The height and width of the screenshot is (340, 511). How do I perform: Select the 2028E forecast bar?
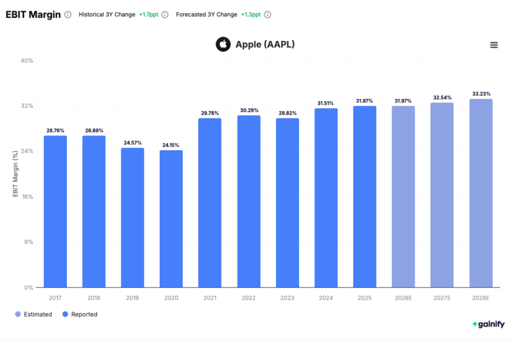481,192
